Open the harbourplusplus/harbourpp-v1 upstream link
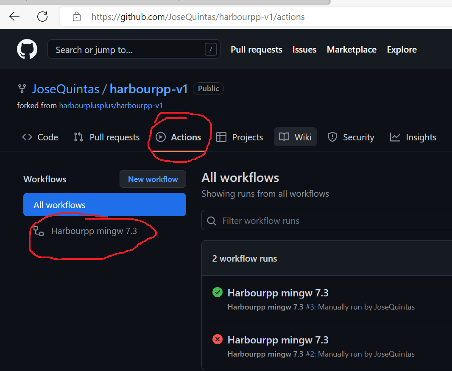 point(111,106)
